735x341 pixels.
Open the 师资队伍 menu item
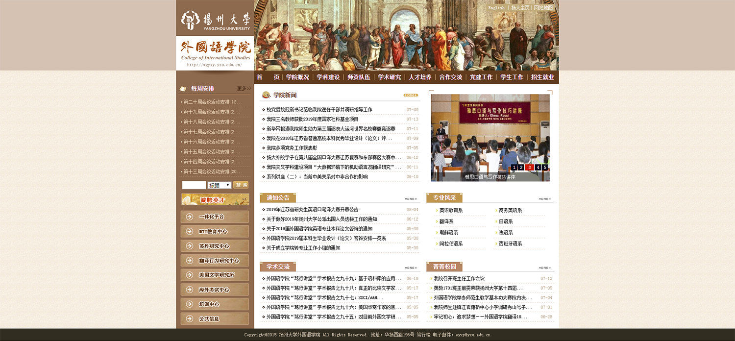tap(359, 77)
